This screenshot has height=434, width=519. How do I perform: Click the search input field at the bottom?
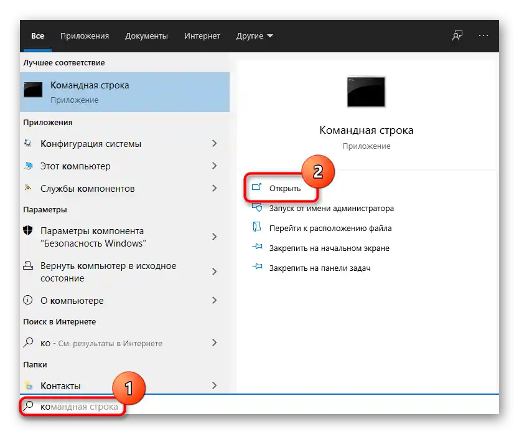93,406
